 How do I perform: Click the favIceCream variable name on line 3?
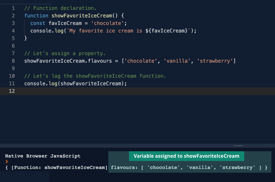65,23
